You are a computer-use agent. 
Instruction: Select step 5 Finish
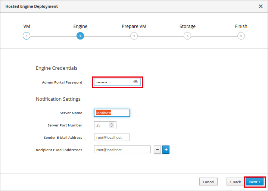point(241,36)
